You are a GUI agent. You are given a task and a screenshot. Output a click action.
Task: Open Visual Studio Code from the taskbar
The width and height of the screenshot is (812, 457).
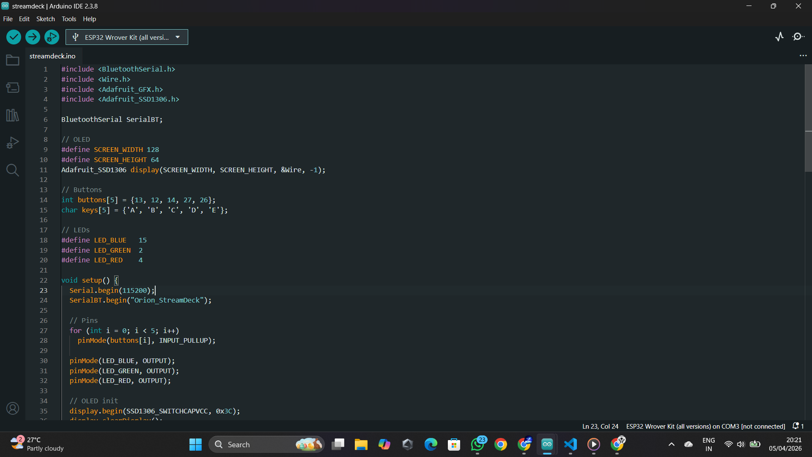571,444
